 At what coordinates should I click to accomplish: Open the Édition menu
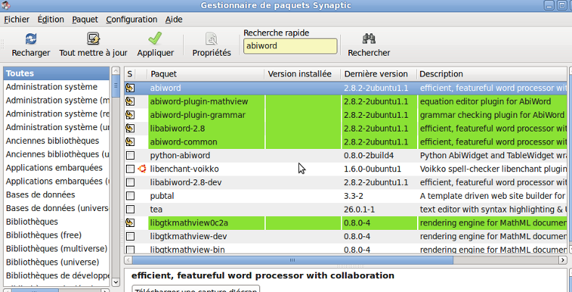(x=51, y=20)
